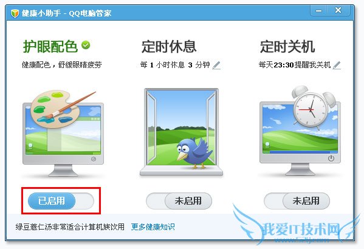Click the 绿豆薏仁汤 health tip text
The height and width of the screenshot is (249, 364).
tap(70, 227)
